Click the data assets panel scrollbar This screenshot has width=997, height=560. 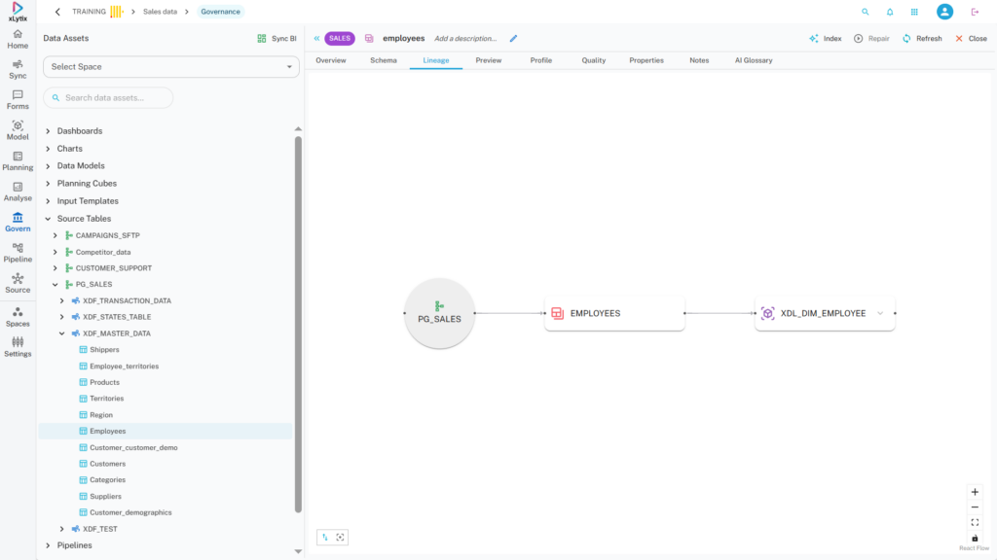[x=298, y=321]
